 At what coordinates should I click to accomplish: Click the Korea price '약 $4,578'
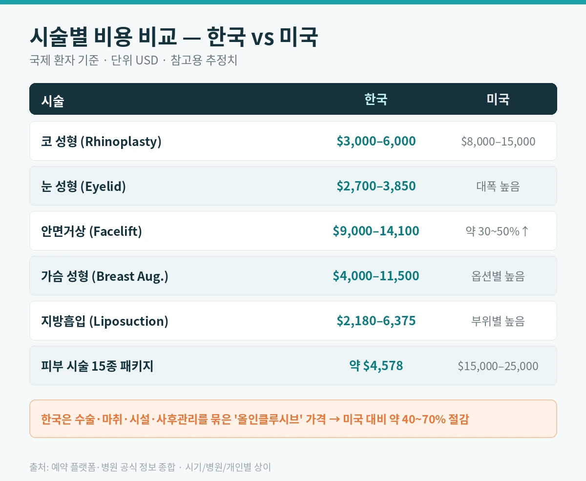coord(376,366)
